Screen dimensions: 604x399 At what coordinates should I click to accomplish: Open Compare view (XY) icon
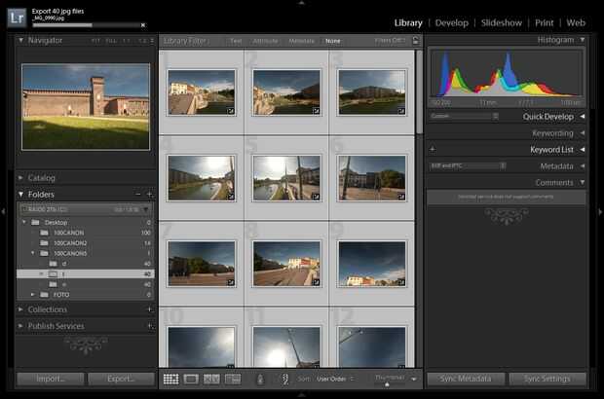(x=211, y=379)
